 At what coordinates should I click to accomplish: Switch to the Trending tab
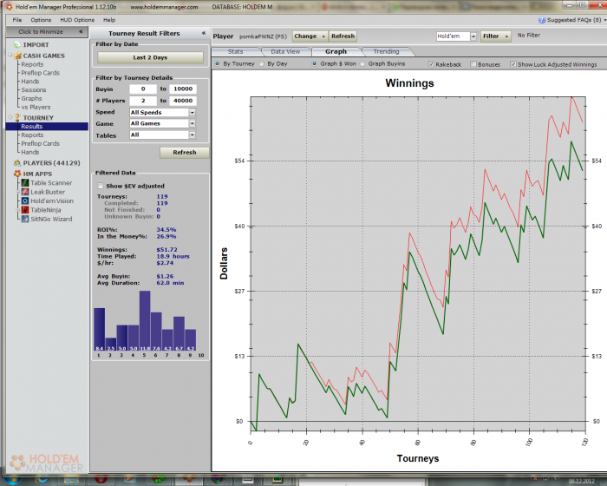[x=386, y=51]
